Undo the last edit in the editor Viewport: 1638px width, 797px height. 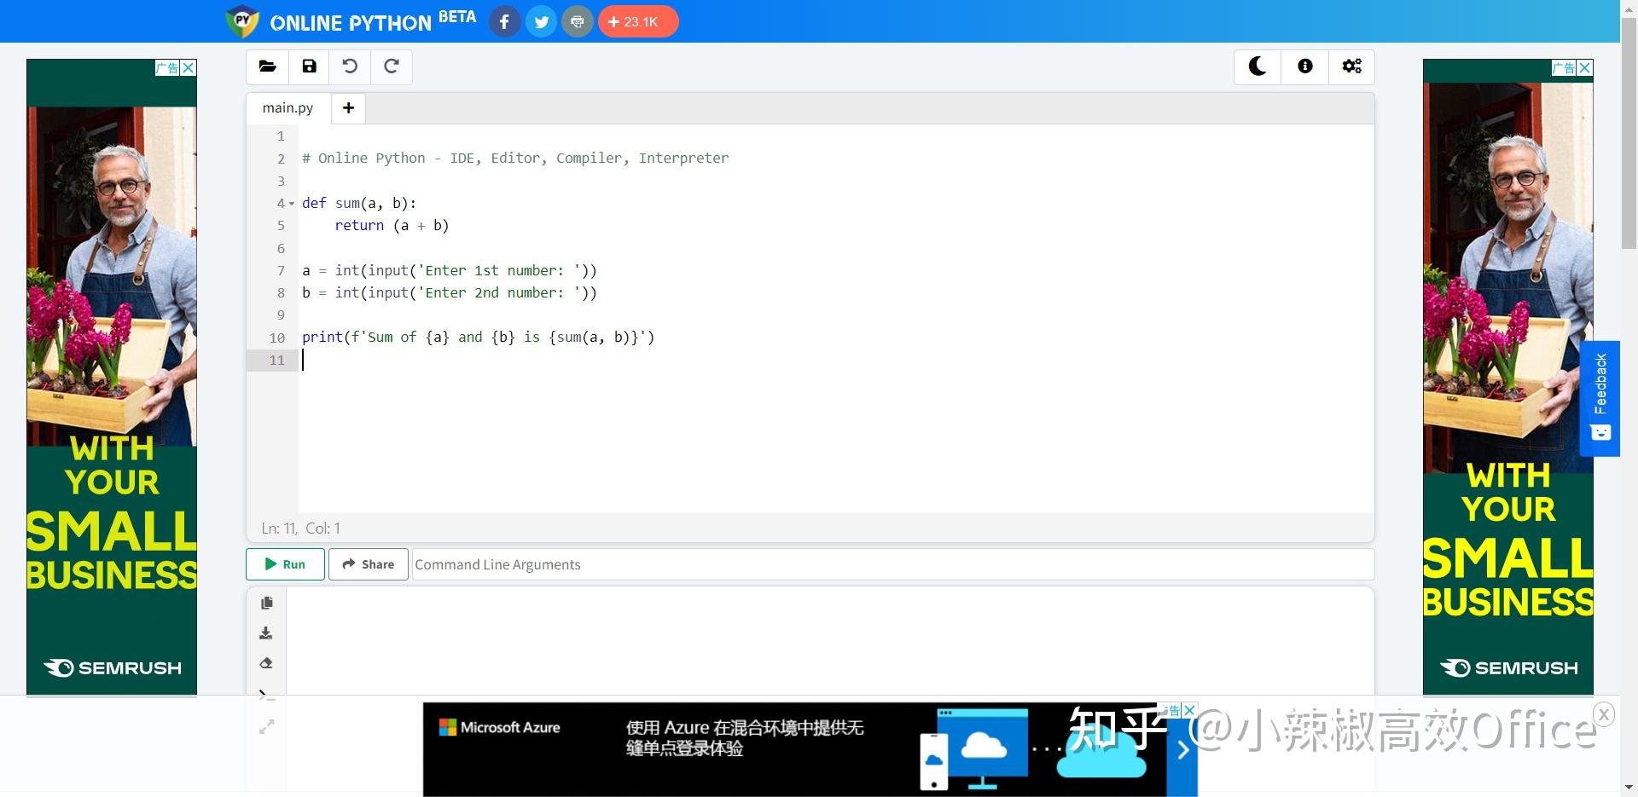point(350,66)
